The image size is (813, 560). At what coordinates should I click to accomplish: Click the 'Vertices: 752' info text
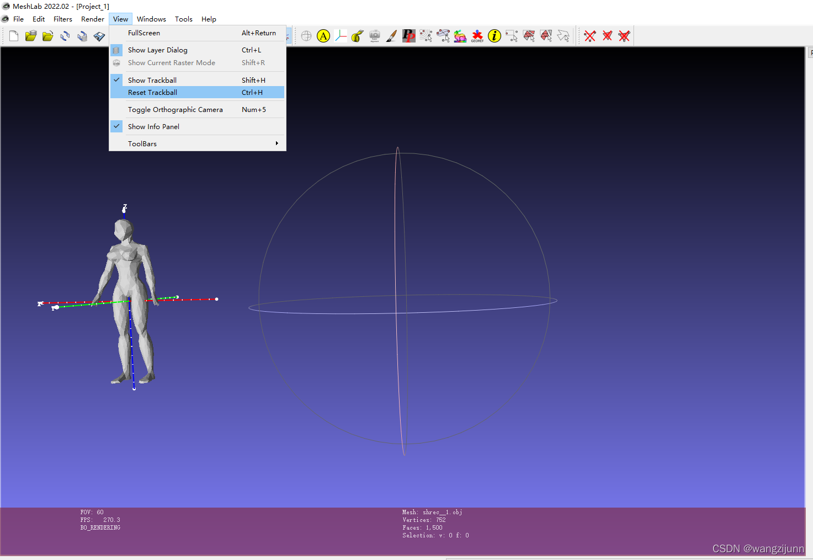(x=424, y=520)
